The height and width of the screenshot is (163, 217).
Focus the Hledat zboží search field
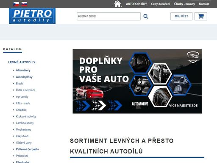tap(108, 17)
